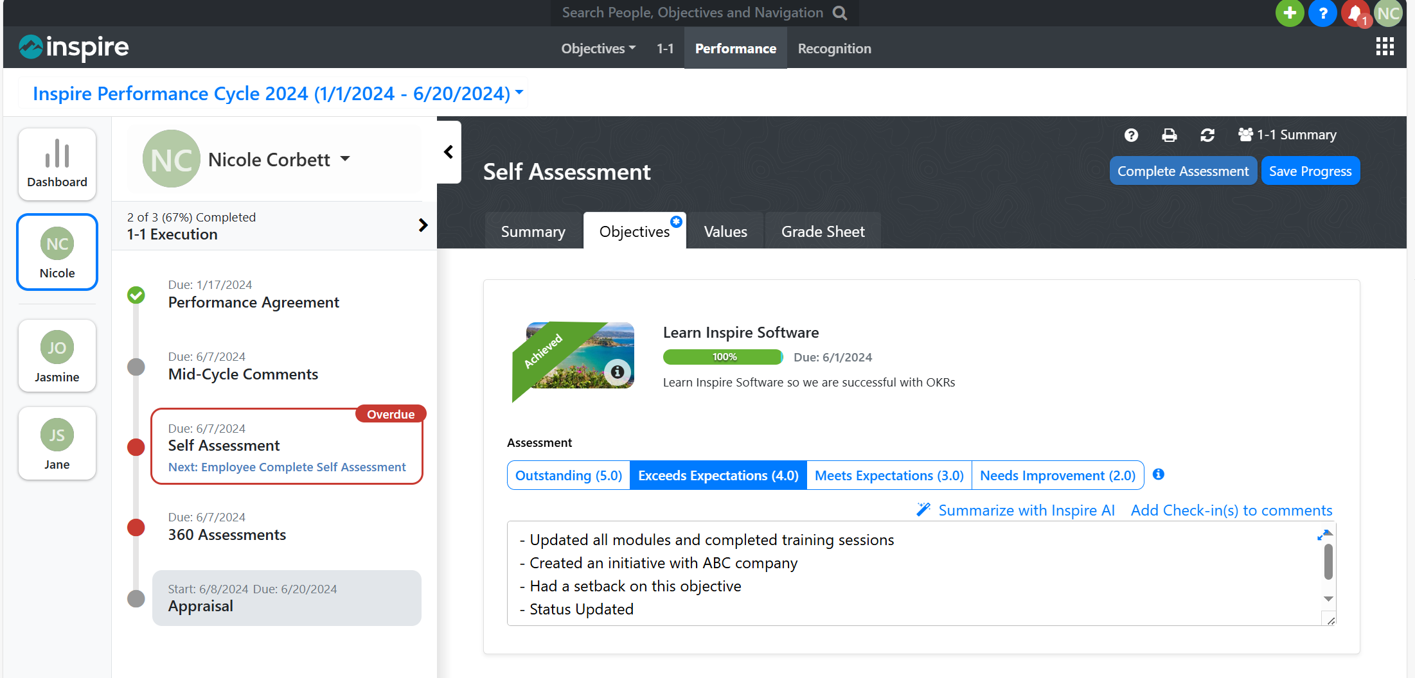The width and height of the screenshot is (1415, 678).
Task: Open the Objectives dropdown menu
Action: 598,49
